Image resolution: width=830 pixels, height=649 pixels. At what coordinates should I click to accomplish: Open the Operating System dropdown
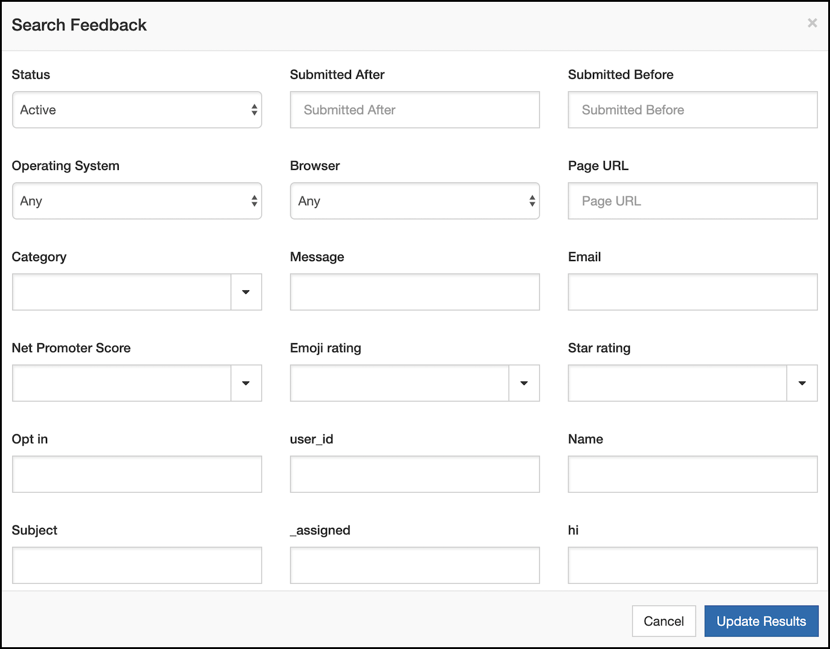click(137, 201)
